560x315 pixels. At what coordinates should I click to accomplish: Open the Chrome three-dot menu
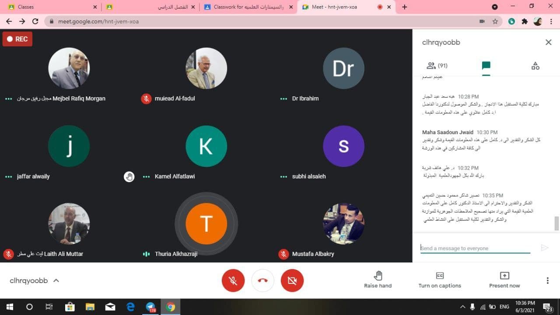point(550,21)
